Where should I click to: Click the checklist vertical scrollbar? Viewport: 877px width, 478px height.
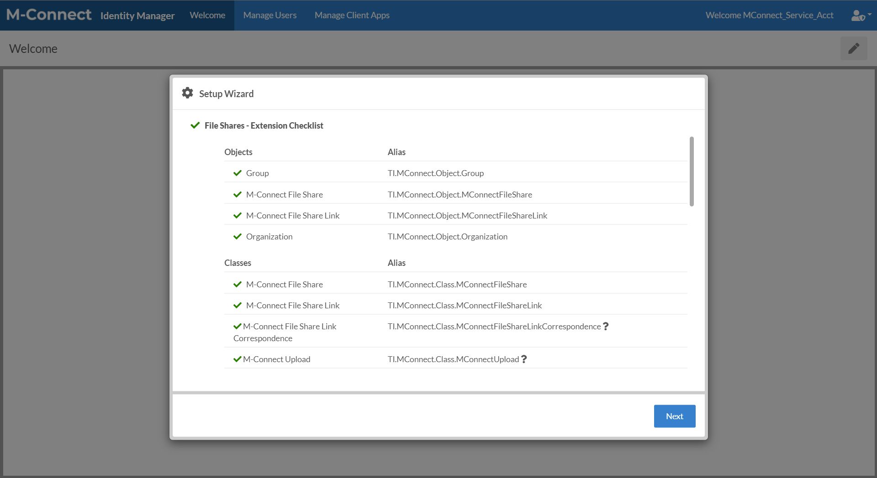pyautogui.click(x=692, y=171)
